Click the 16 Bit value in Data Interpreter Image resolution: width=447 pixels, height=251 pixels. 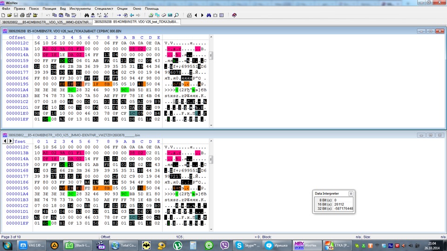pyautogui.click(x=339, y=205)
